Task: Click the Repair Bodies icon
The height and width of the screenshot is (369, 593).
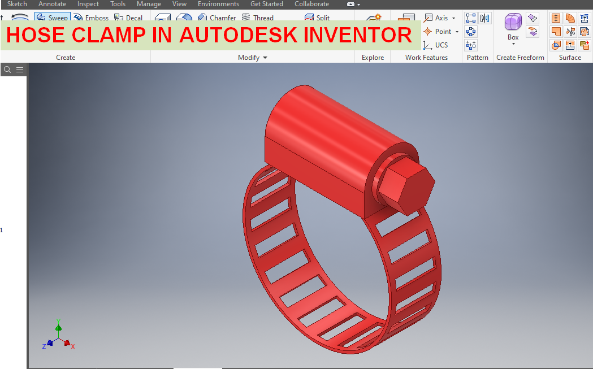Action: 585,32
